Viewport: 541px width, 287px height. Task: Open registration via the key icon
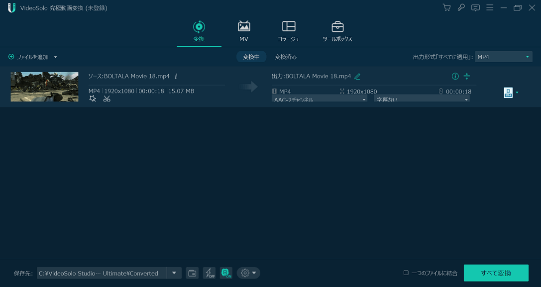(461, 7)
